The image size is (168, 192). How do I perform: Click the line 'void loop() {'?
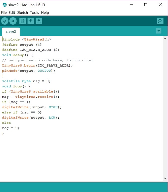(16, 86)
